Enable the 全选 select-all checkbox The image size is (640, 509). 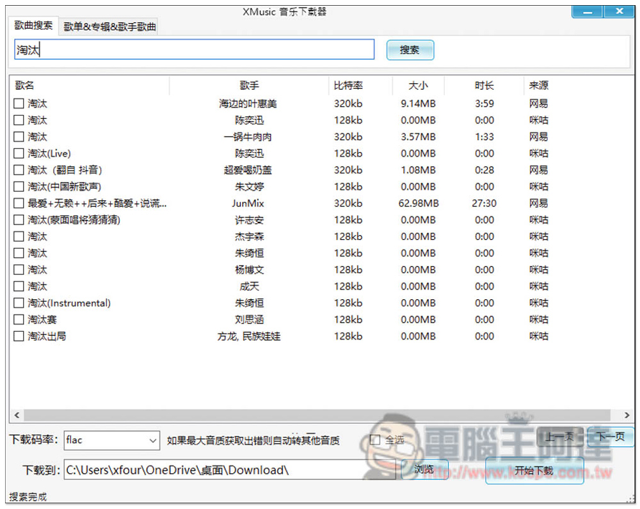pyautogui.click(x=376, y=440)
